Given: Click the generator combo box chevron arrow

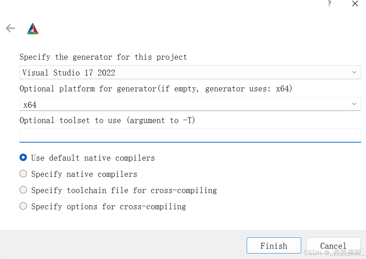Looking at the screenshot, I should click(354, 72).
